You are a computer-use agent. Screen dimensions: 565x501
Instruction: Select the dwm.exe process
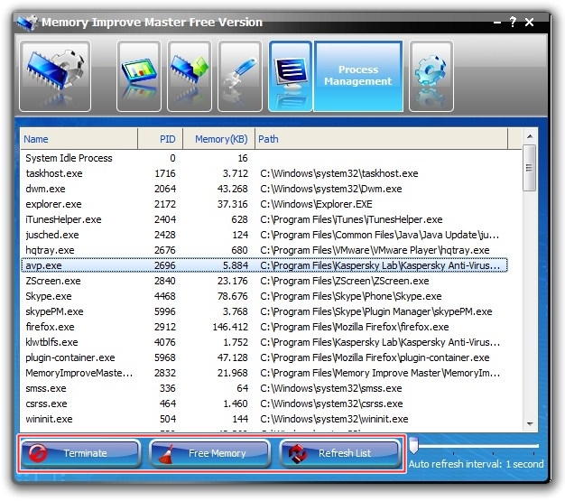pos(264,189)
